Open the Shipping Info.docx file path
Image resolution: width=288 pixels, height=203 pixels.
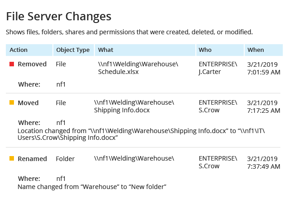point(134,106)
